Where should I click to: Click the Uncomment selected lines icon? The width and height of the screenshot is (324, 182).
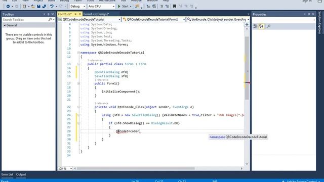pos(167,7)
